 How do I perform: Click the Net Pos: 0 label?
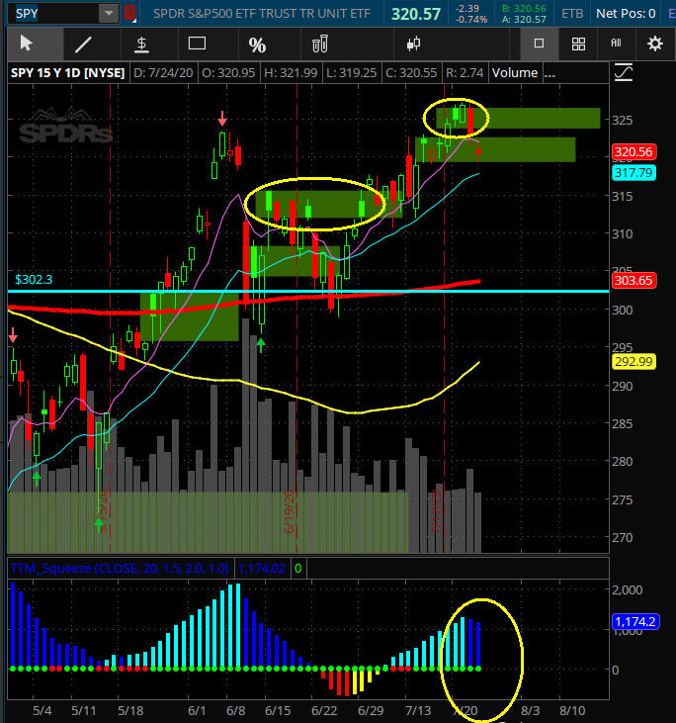(x=626, y=14)
